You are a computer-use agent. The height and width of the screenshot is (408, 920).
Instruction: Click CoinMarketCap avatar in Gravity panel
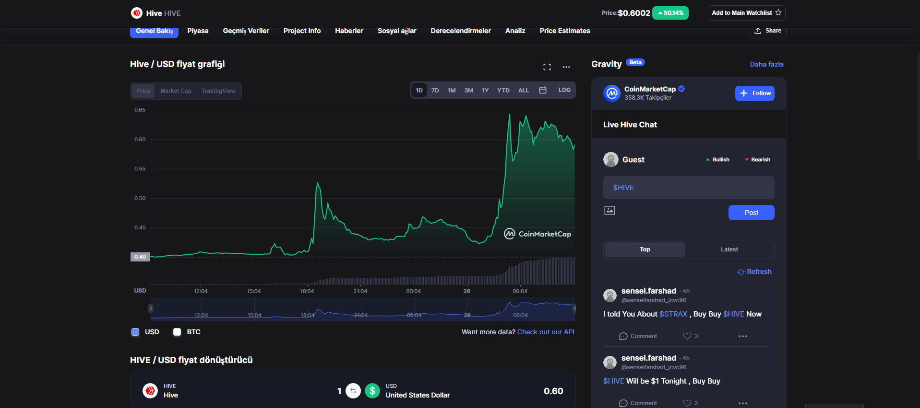612,93
